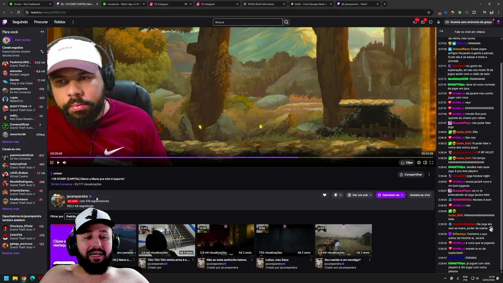Screen dimensions: 503x283
Task: Open the video chapters list icon
Action: coord(52,162)
